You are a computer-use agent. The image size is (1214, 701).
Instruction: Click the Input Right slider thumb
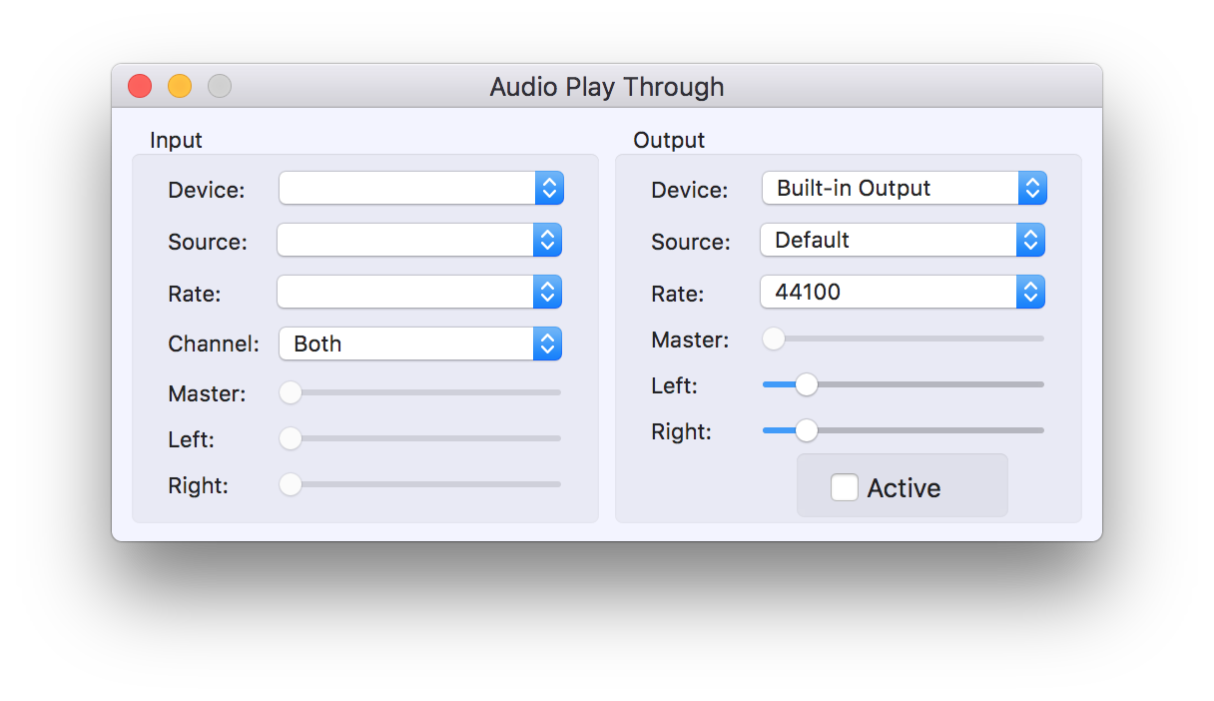[291, 484]
